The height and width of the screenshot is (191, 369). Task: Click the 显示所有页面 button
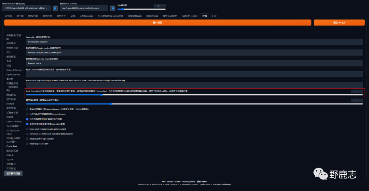(13, 173)
